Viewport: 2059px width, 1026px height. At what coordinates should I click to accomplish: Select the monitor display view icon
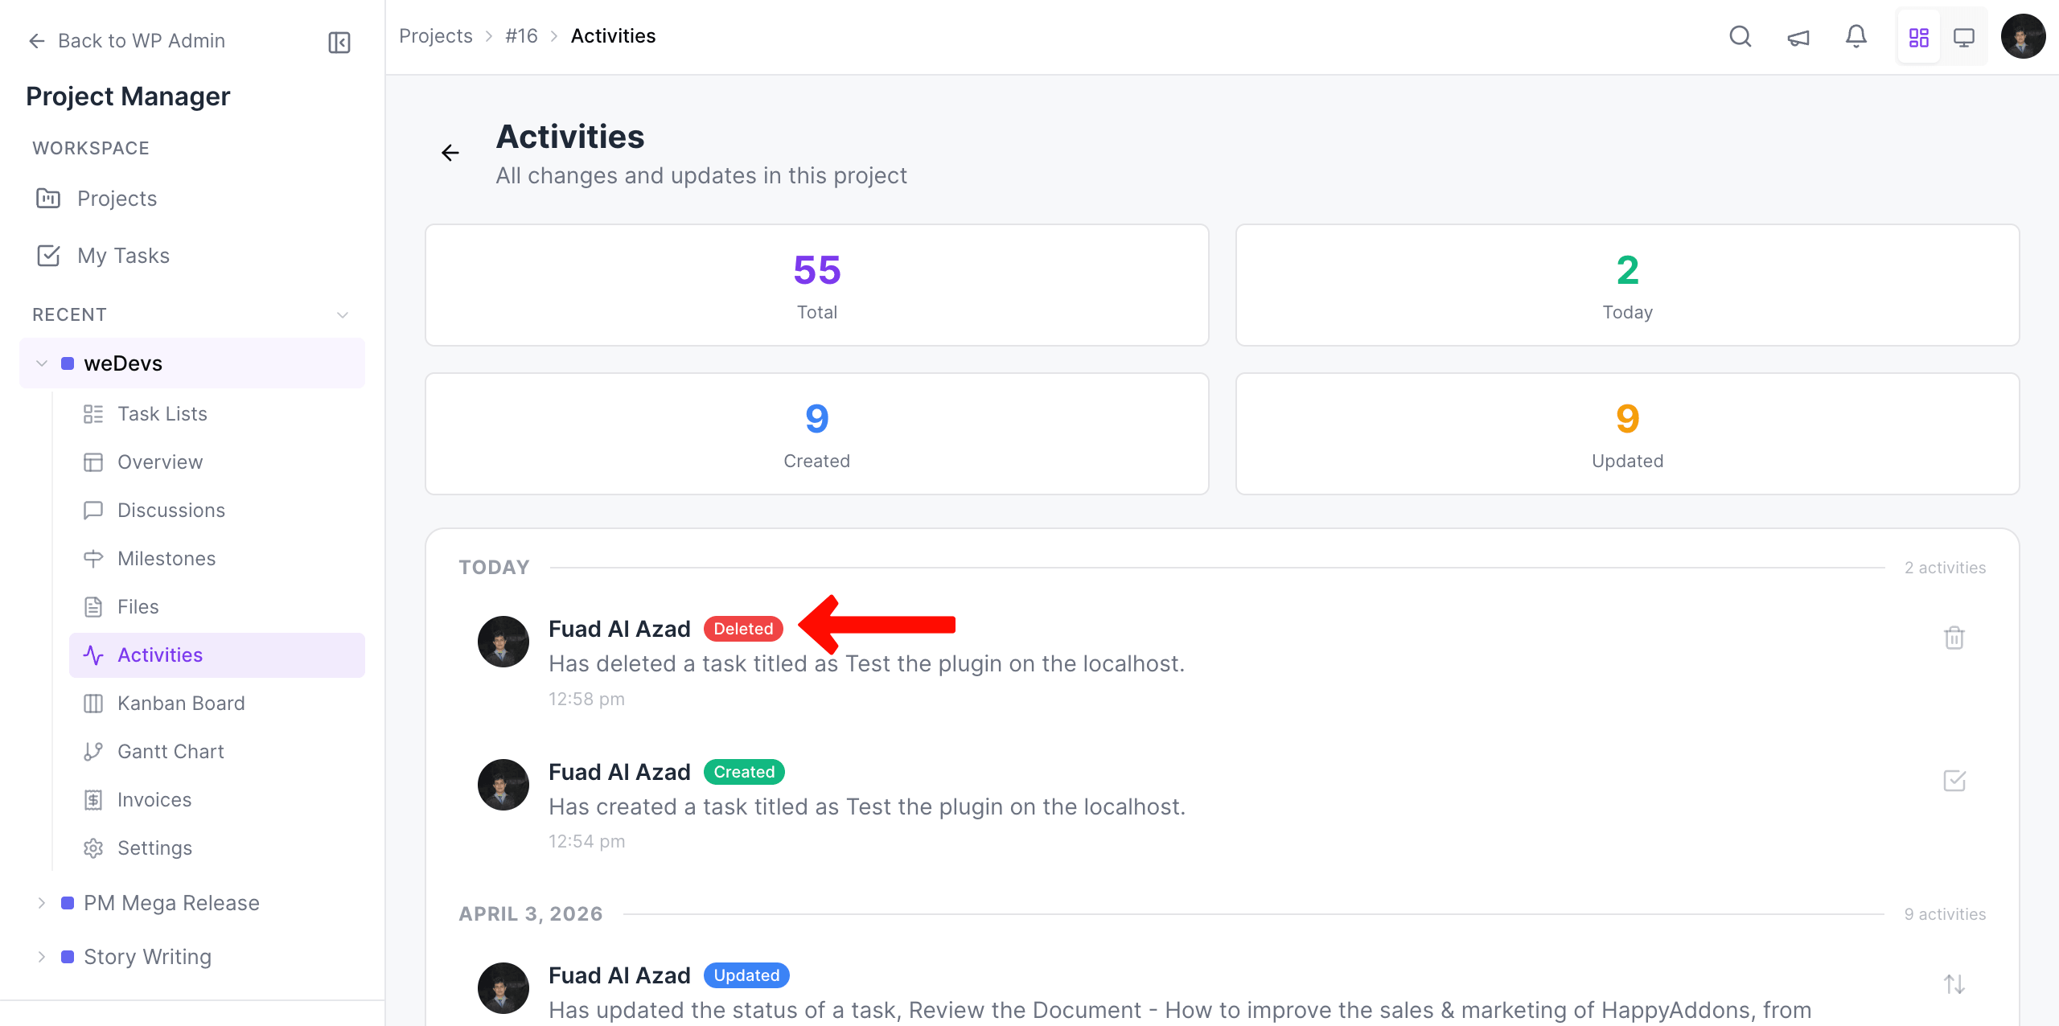[x=1965, y=36]
